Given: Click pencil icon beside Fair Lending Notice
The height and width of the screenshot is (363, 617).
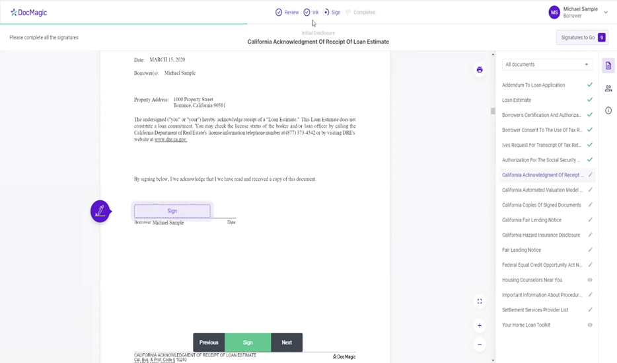Looking at the screenshot, I should (x=590, y=250).
